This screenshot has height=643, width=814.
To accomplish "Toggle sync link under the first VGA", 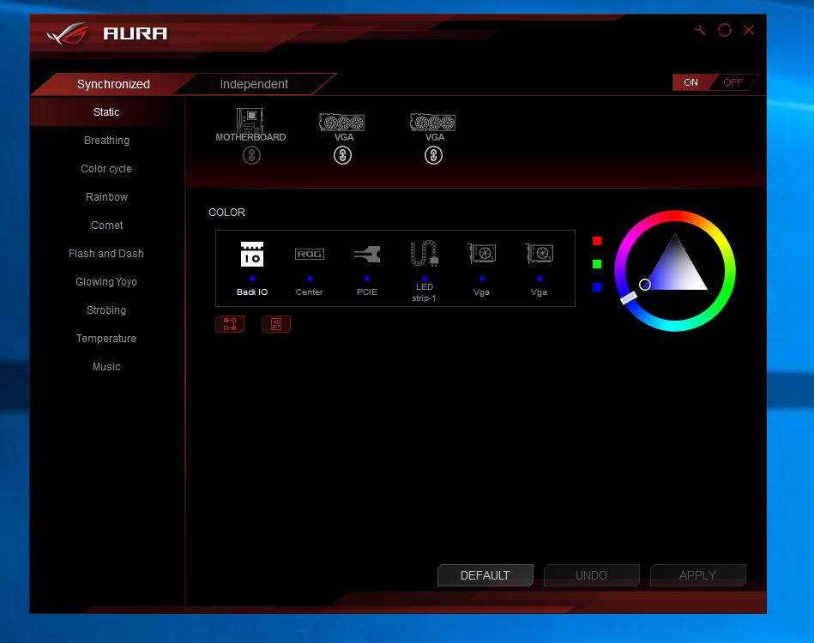I will (342, 155).
